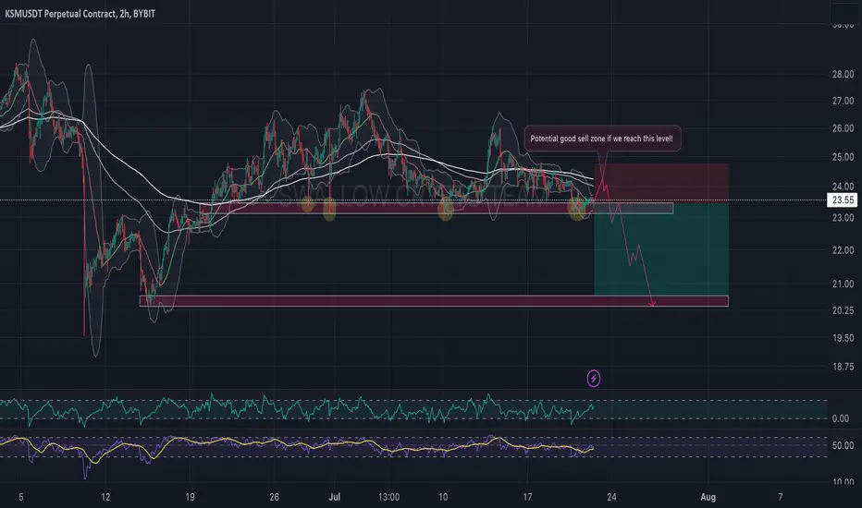Click price axis label 19.50
This screenshot has height=508, width=862.
point(843,338)
